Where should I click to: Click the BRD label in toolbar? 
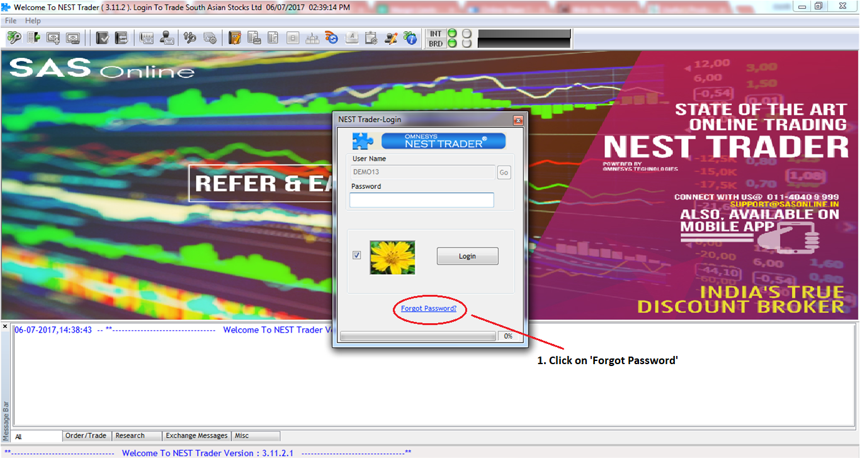[x=436, y=43]
